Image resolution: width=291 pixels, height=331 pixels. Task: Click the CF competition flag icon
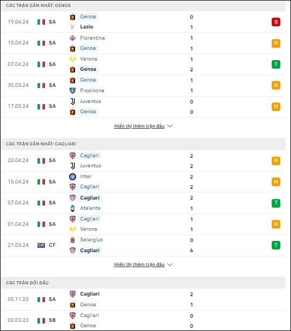(41, 245)
